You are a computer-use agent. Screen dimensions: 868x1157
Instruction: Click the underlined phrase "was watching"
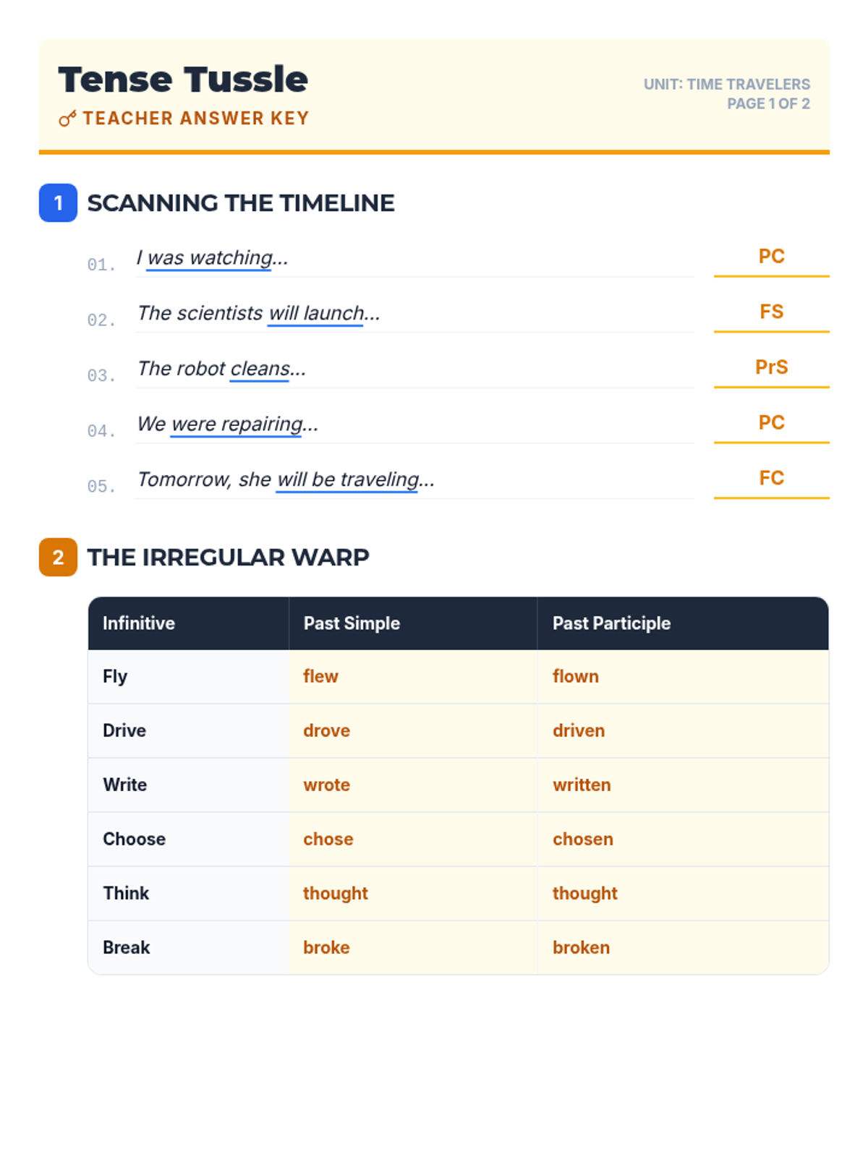pyautogui.click(x=209, y=258)
